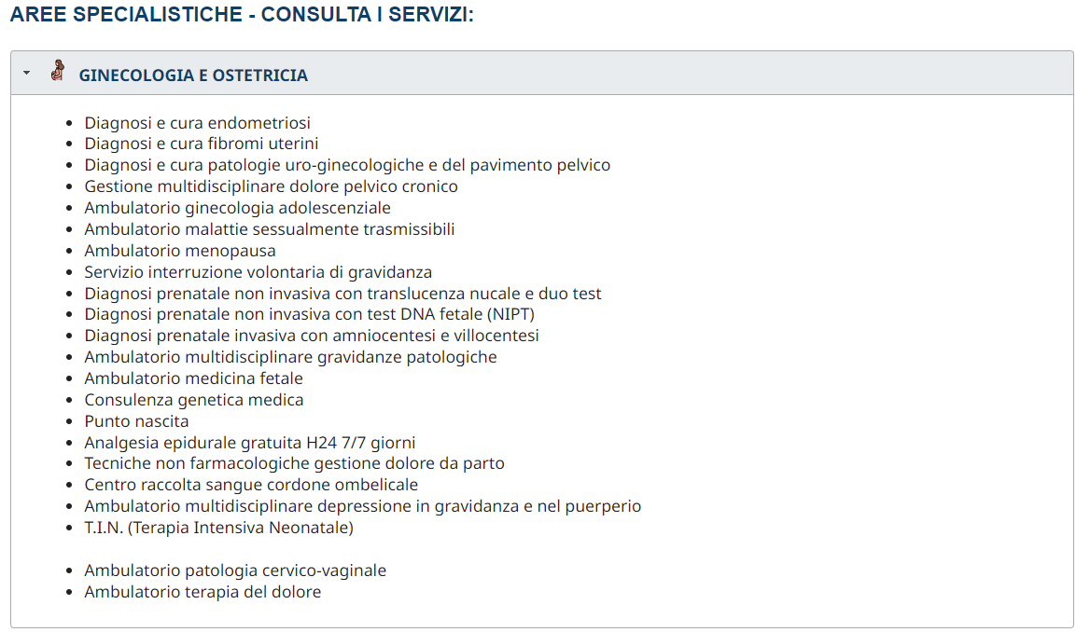The width and height of the screenshot is (1076, 632).
Task: Click Ambulatorio menopausa list item
Action: [179, 251]
